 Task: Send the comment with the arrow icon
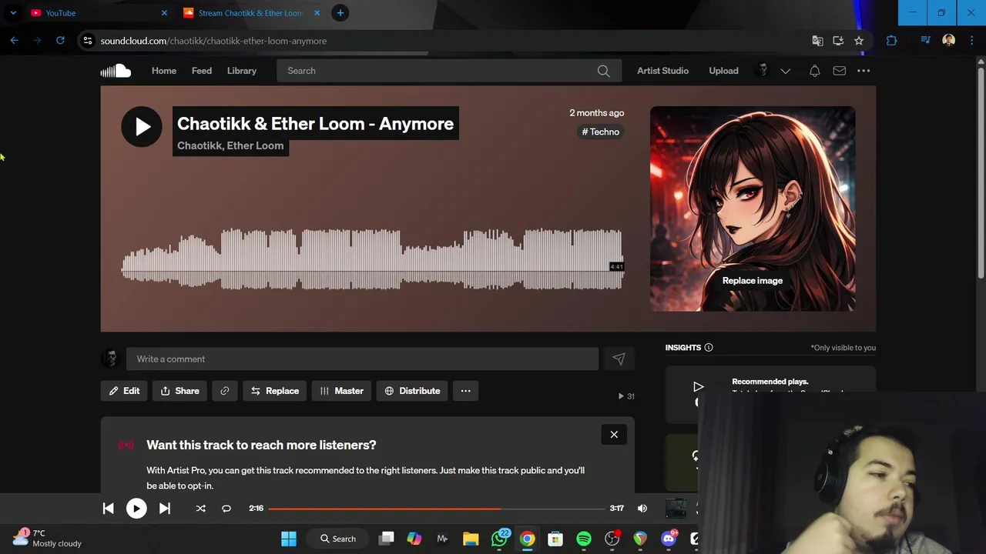pos(619,359)
